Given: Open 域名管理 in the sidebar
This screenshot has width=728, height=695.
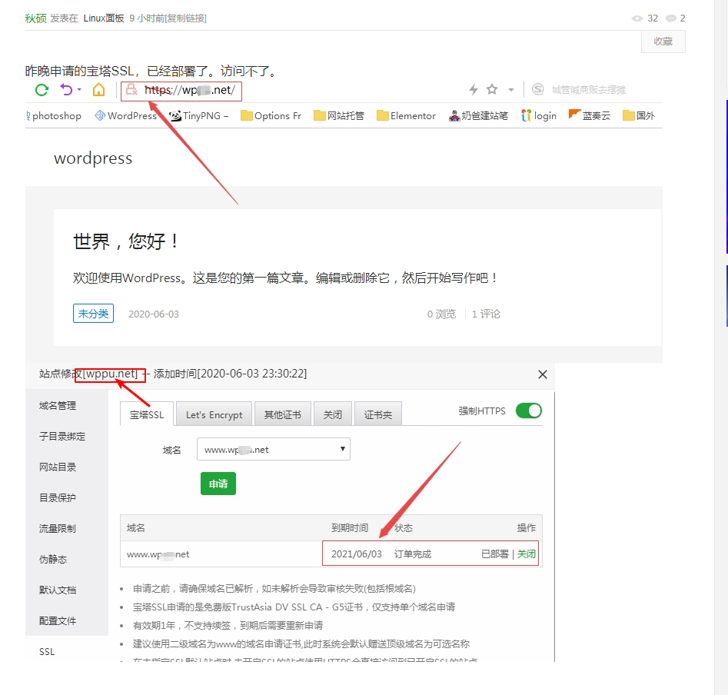Looking at the screenshot, I should pyautogui.click(x=58, y=406).
